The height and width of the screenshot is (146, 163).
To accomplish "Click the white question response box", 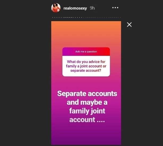I will 86,66.
